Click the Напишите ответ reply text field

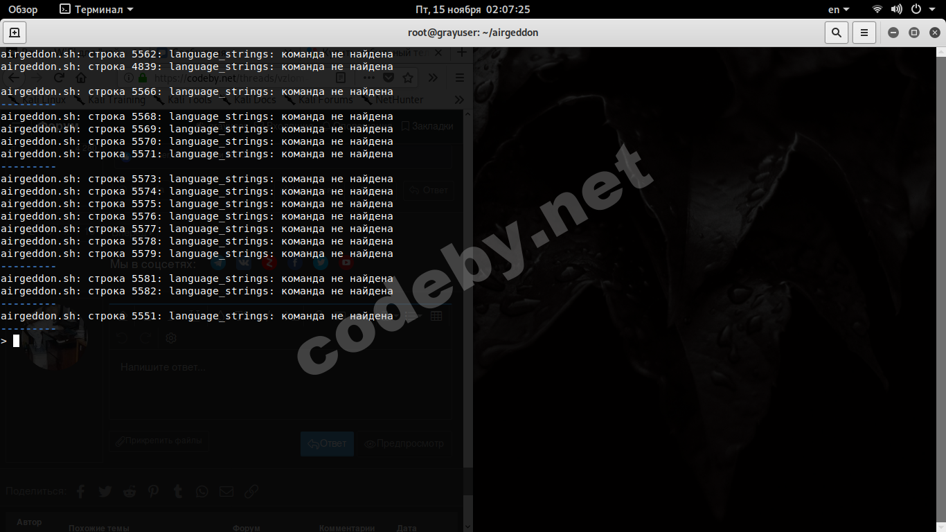coord(280,384)
